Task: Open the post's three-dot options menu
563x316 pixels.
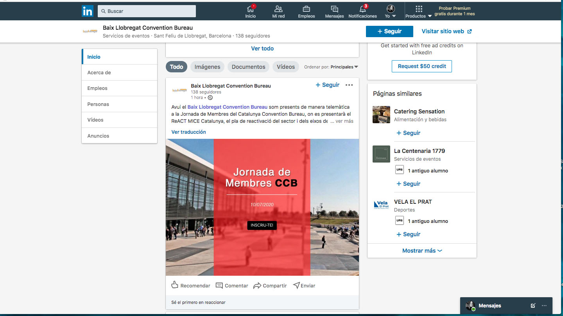Action: point(349,85)
